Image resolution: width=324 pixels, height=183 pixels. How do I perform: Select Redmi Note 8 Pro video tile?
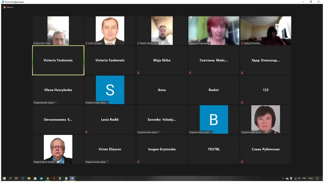[x=162, y=31]
